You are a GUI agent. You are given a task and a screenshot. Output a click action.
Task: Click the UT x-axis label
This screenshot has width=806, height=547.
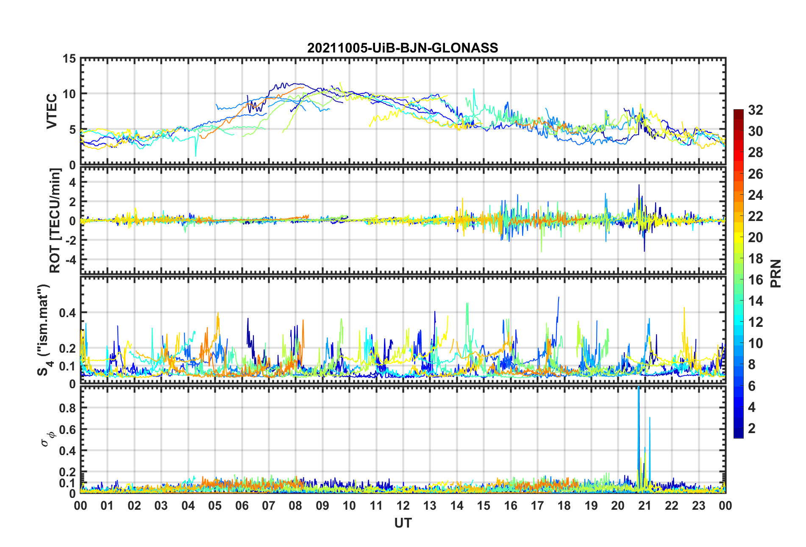[403, 523]
